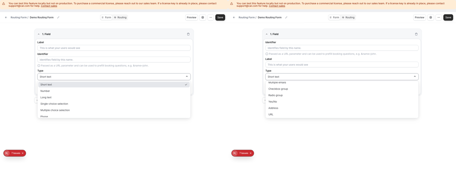Open the settings gear in the right form's header
456x172 pixels.
(x=430, y=17)
